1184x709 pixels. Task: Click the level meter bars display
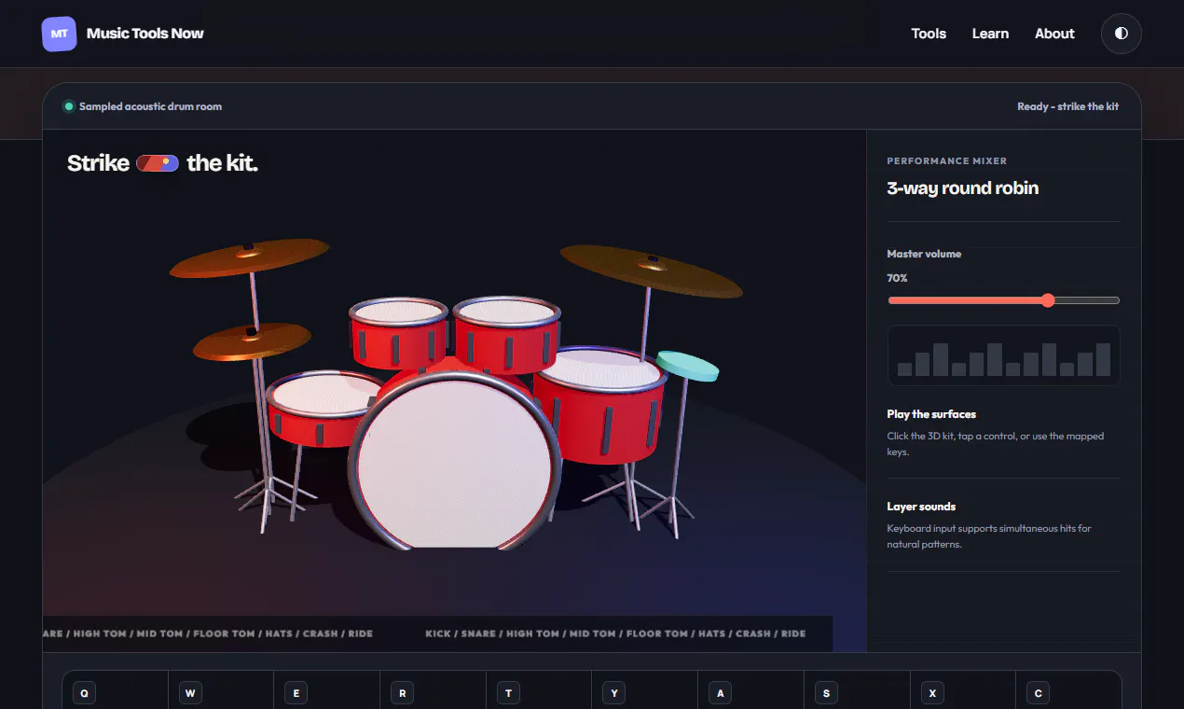1003,355
